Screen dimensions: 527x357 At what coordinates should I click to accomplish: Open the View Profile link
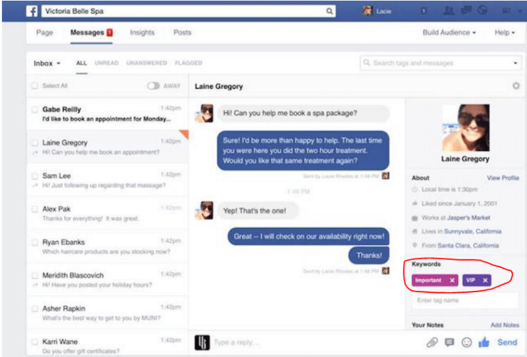point(502,178)
